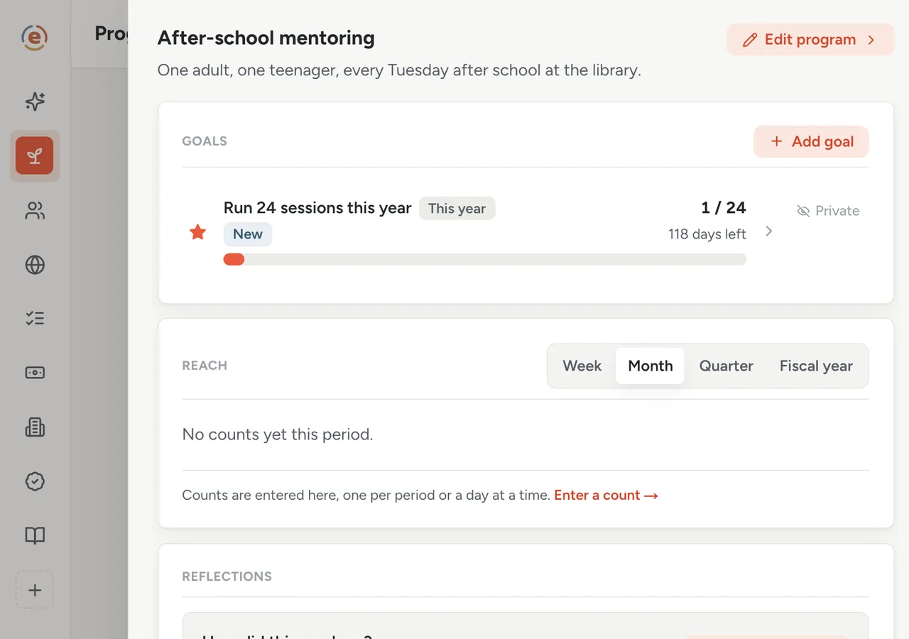Toggle the star on Run 24 sessions goal

coord(197,232)
